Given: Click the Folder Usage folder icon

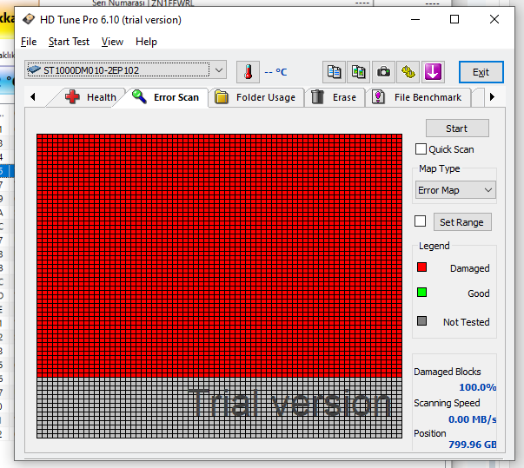Looking at the screenshot, I should coord(221,97).
